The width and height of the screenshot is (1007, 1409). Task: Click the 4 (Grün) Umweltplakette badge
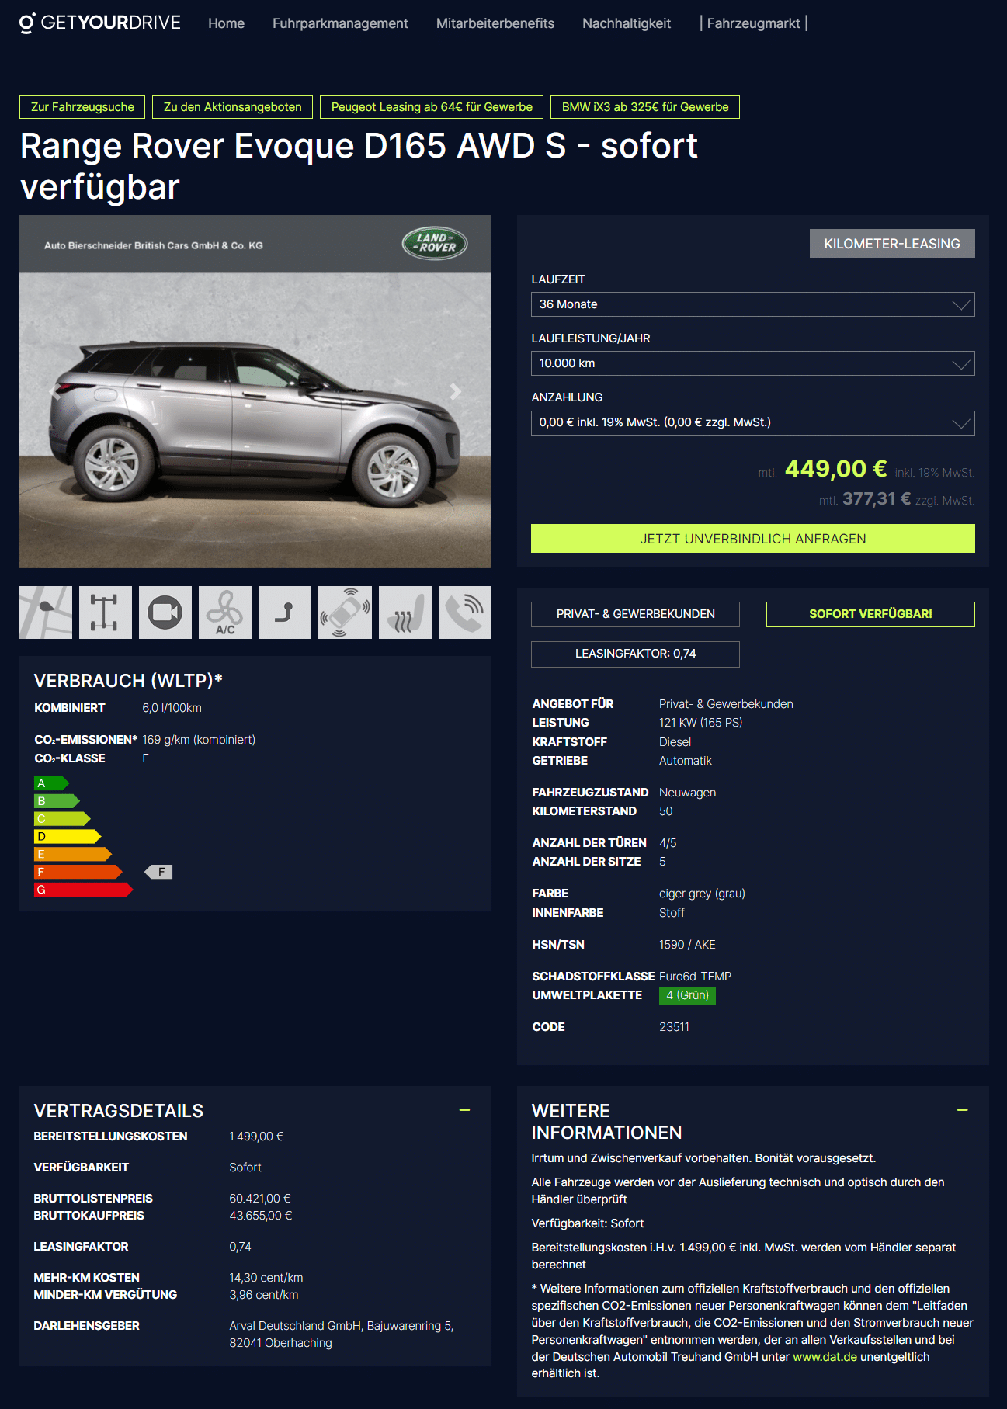pyautogui.click(x=687, y=995)
